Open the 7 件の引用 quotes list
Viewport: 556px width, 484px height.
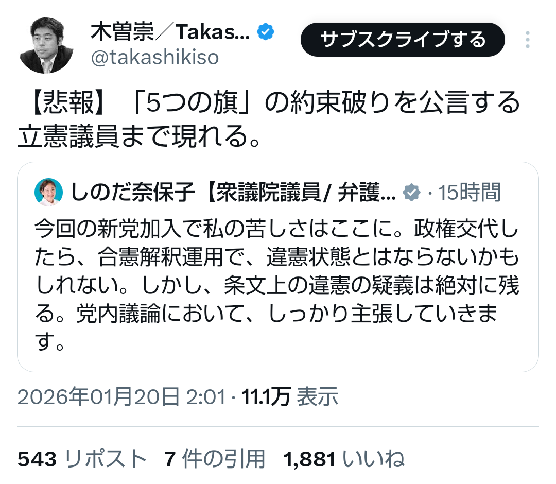[x=215, y=459]
